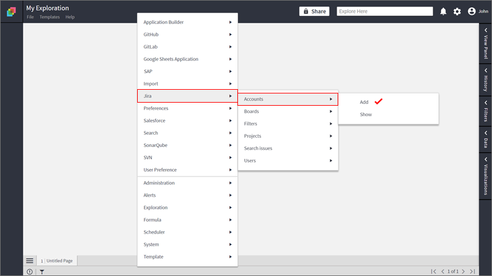This screenshot has height=276, width=492.
Task: Open the Templates menu
Action: (x=50, y=17)
